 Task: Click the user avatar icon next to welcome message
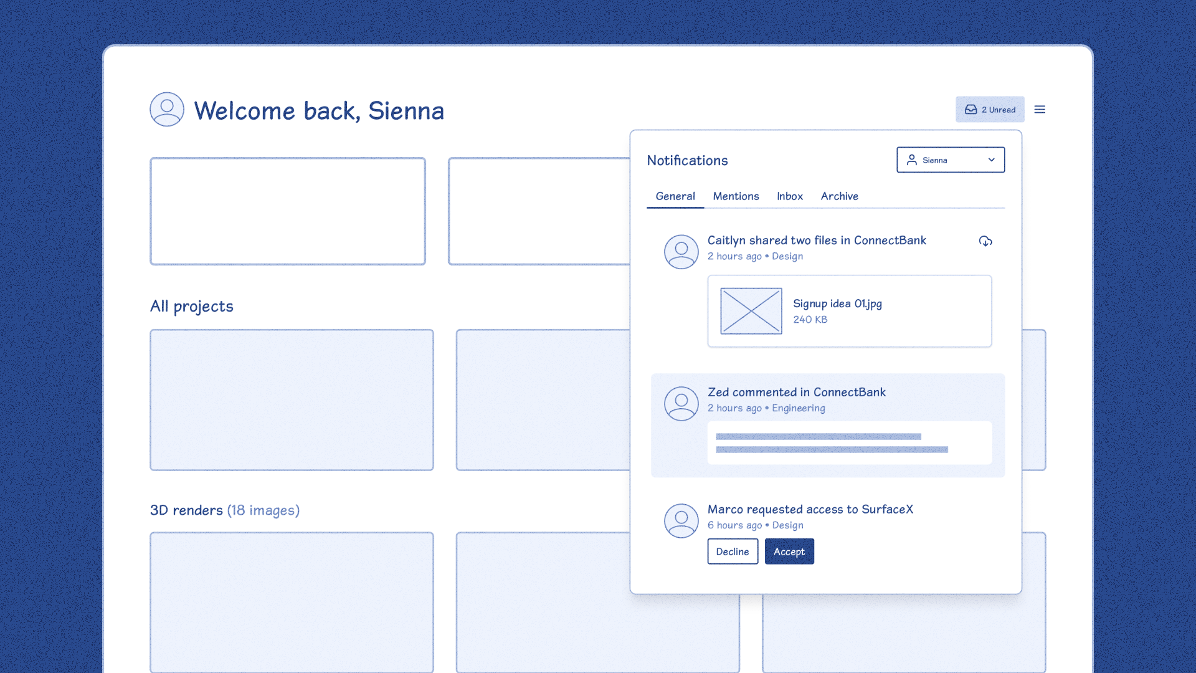[166, 109]
